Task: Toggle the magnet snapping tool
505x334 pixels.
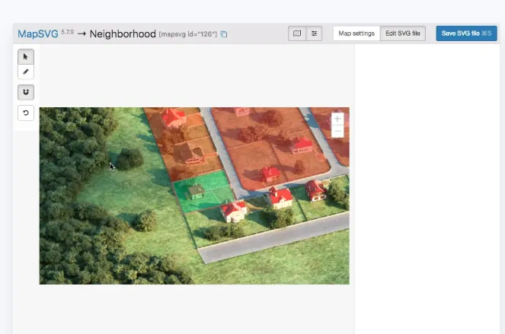Action: (26, 92)
